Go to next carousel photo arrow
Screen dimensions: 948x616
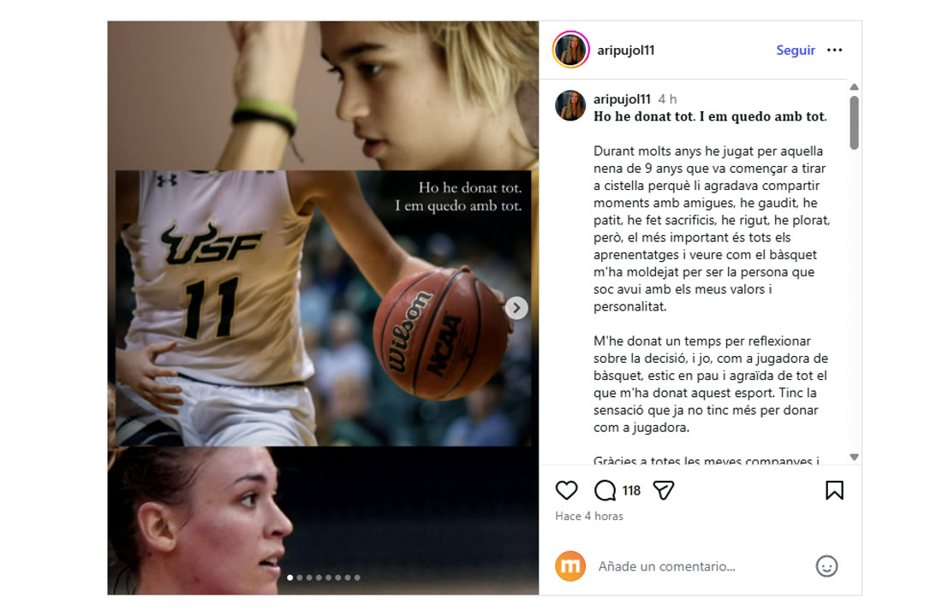coord(516,308)
